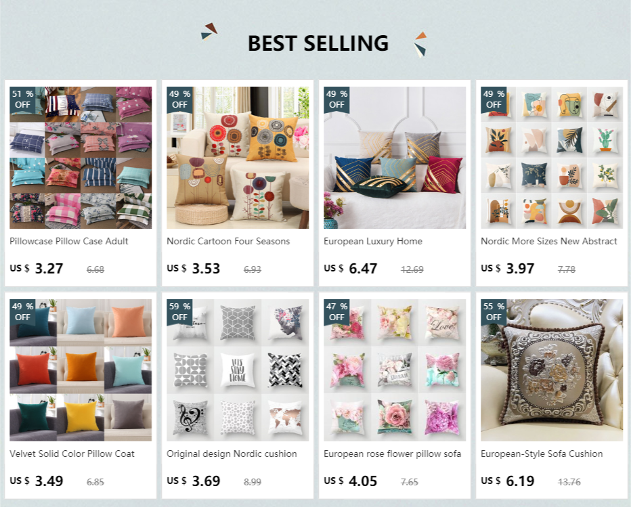Click the 'European-Style Sofa Cushion' title
The height and width of the screenshot is (507, 631).
(542, 454)
